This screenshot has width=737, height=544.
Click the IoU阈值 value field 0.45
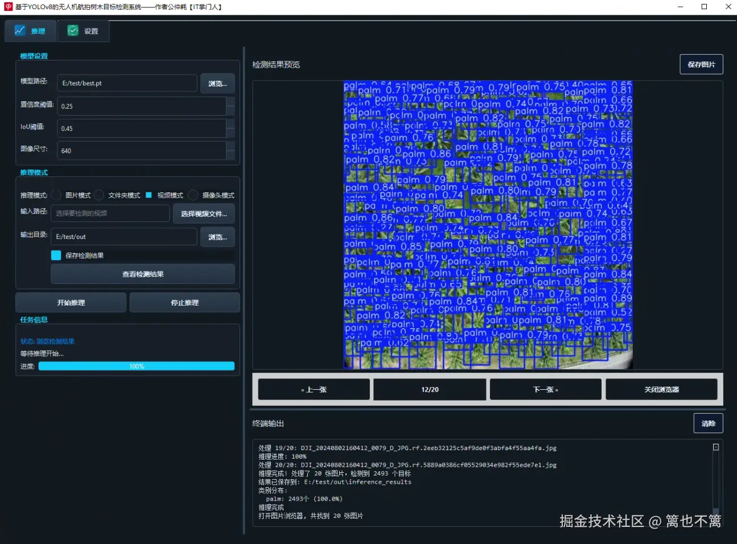pyautogui.click(x=142, y=129)
